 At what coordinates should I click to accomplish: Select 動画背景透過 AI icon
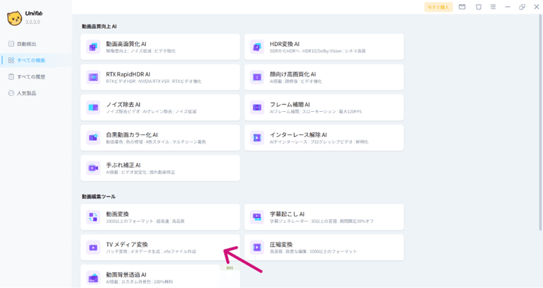point(93,278)
